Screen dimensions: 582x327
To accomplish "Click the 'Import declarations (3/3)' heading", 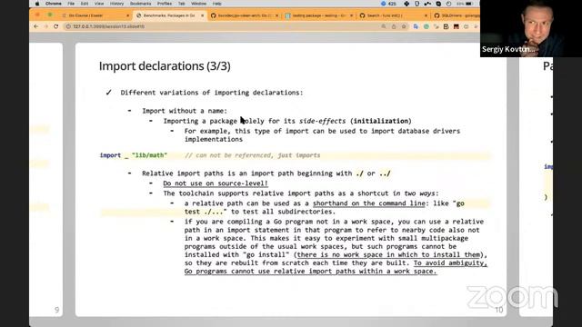I will [165, 66].
